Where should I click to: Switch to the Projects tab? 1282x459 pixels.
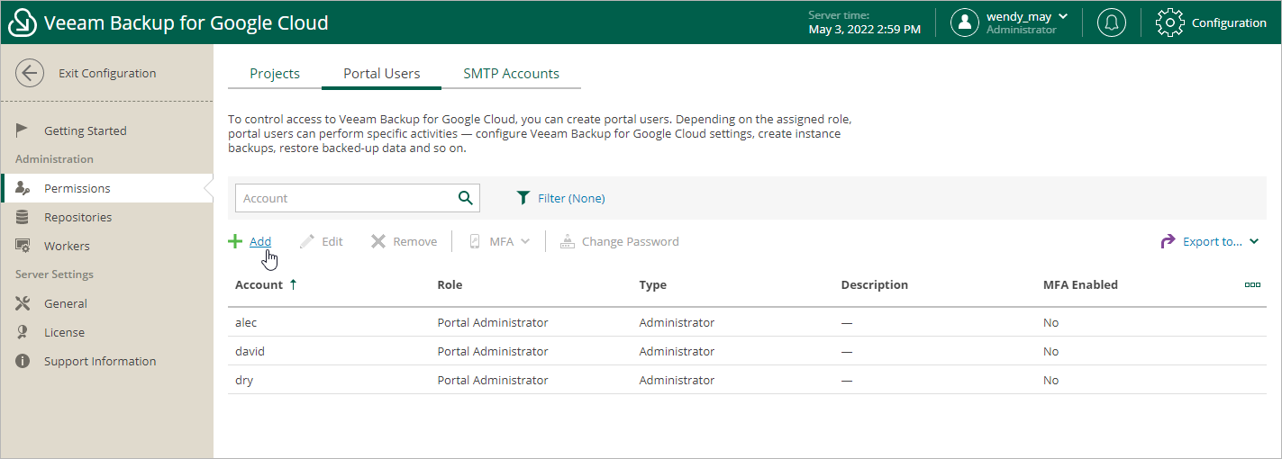[275, 74]
